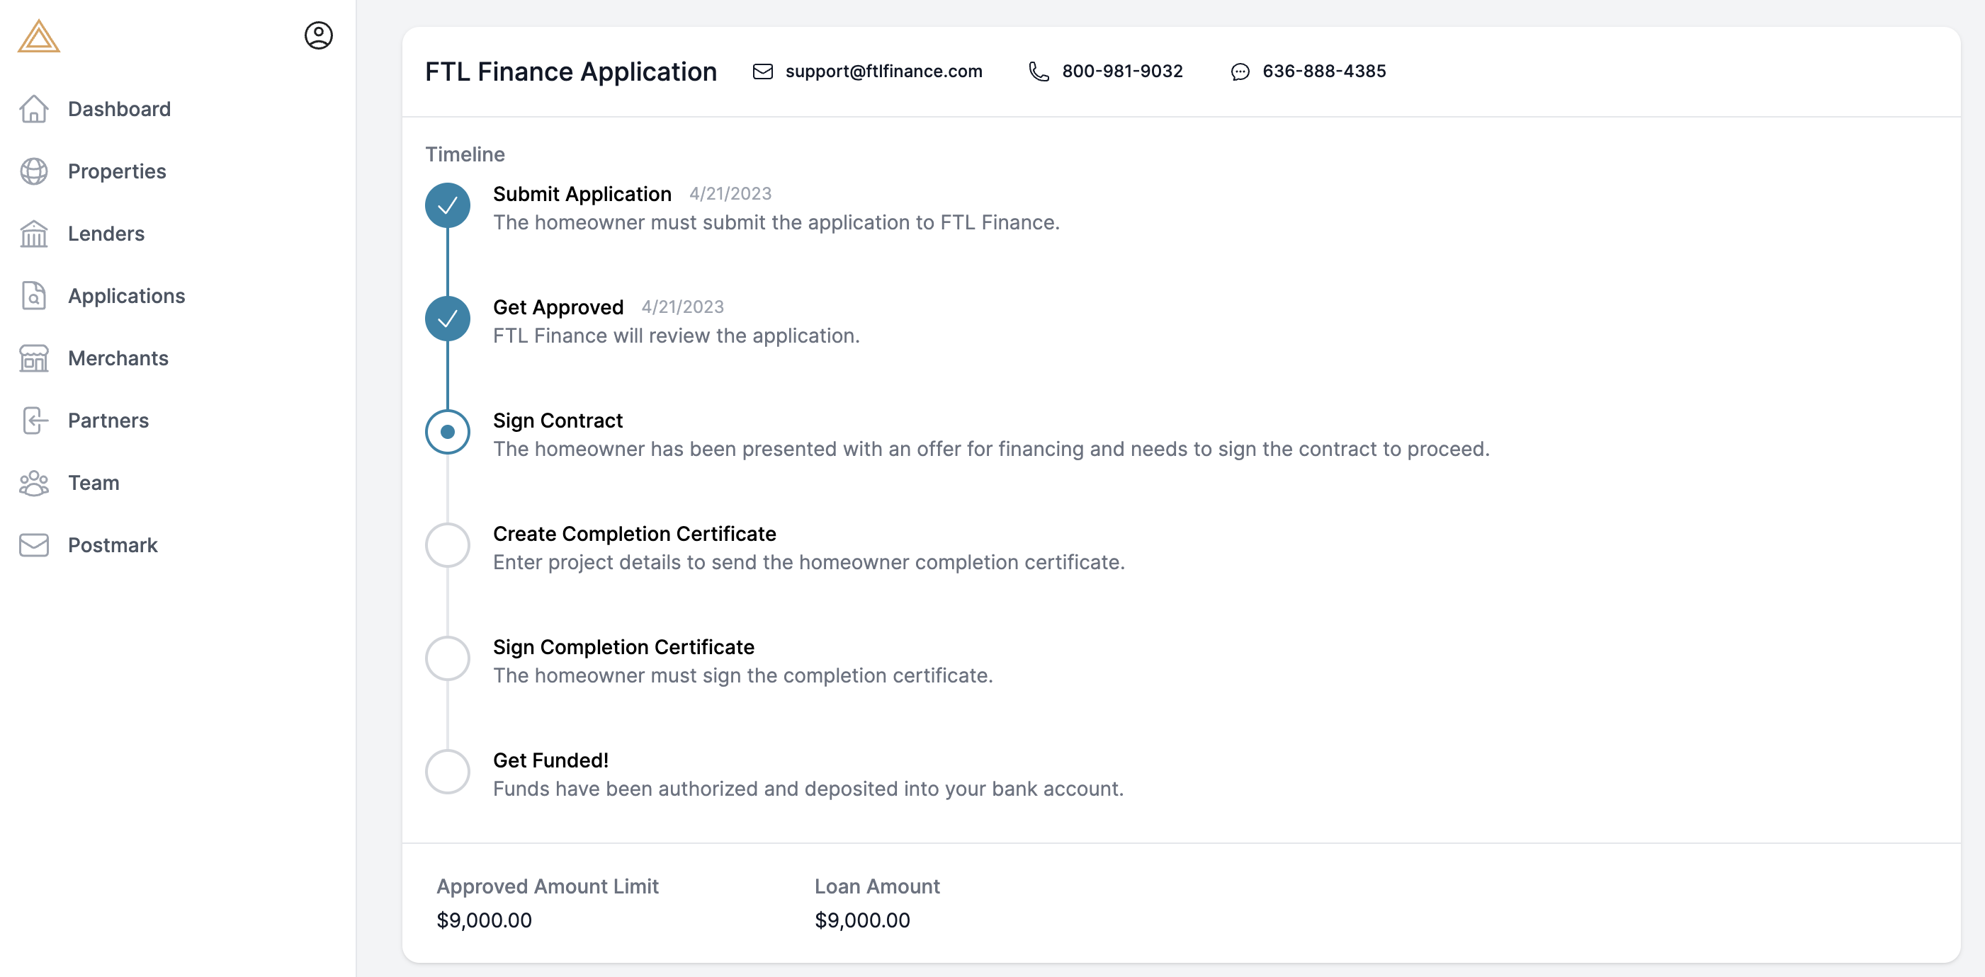Click the Sign Contract current step marker

tap(448, 432)
